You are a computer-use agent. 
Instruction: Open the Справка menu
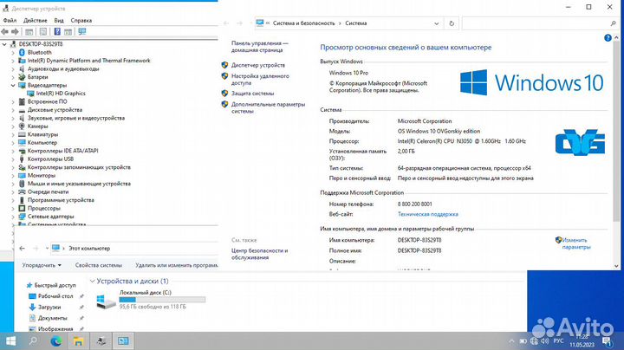pyautogui.click(x=81, y=20)
